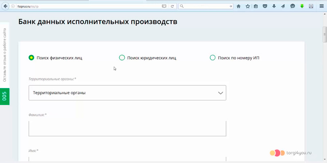Open the smiley chat icon
The height and width of the screenshot is (163, 327).
[x=293, y=7]
